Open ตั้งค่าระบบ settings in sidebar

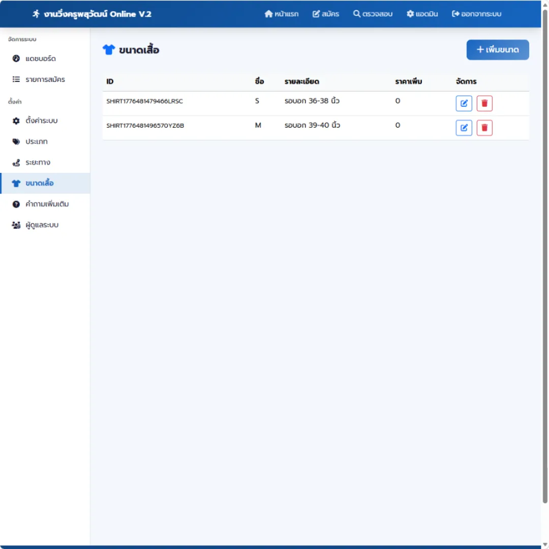tap(45, 121)
